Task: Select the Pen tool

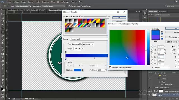Action: click(x=3, y=65)
